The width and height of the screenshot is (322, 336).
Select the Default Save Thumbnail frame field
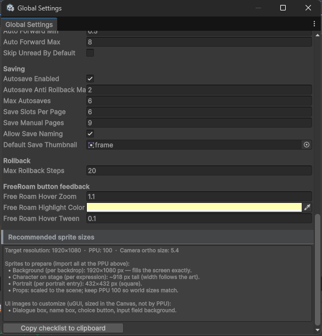tap(194, 145)
